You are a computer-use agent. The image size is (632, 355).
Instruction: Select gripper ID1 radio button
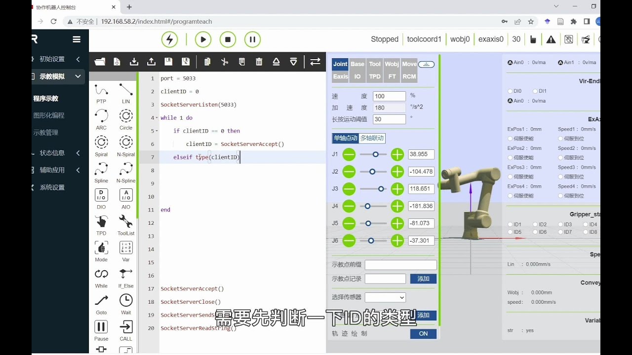[x=510, y=224]
